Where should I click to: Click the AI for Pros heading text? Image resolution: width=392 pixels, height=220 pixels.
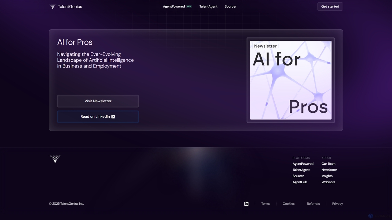point(75,42)
